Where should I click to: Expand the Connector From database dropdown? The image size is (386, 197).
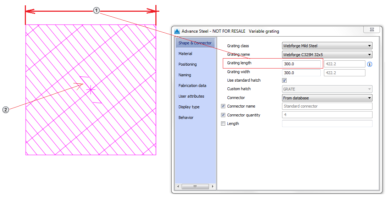(327, 98)
